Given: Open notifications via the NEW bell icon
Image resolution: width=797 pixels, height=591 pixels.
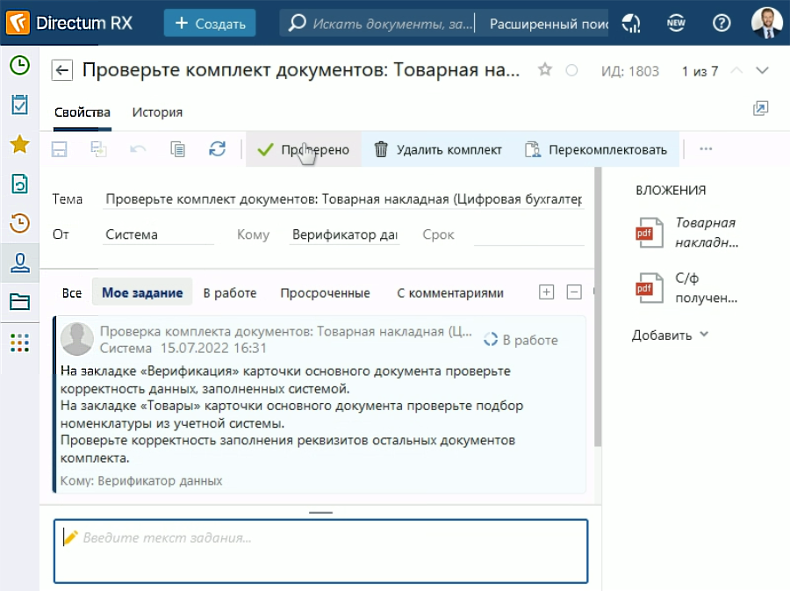Looking at the screenshot, I should [x=676, y=23].
